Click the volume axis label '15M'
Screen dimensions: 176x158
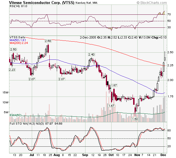pyautogui.click(x=5, y=93)
